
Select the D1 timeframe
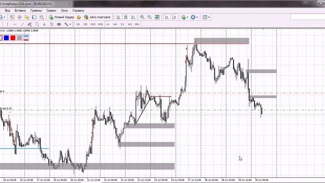tap(122, 24)
